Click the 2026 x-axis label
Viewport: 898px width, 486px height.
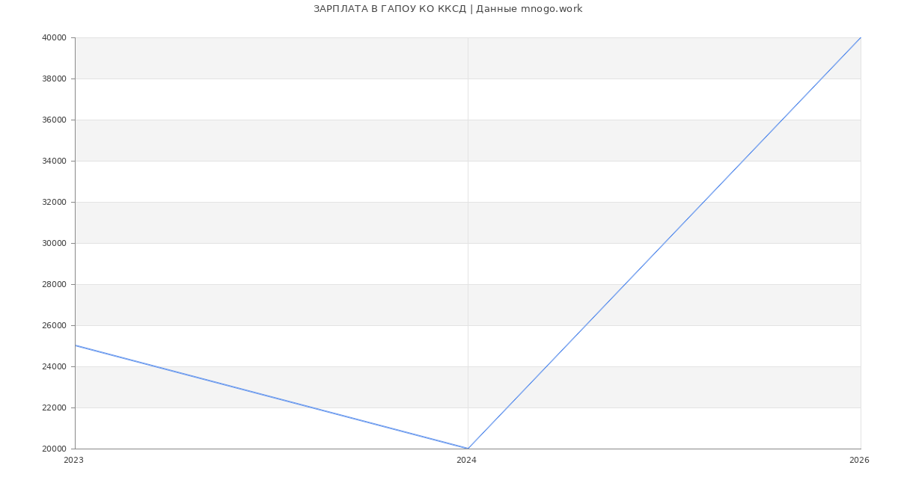859,461
